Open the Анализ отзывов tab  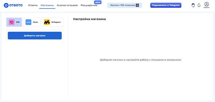click(x=67, y=5)
